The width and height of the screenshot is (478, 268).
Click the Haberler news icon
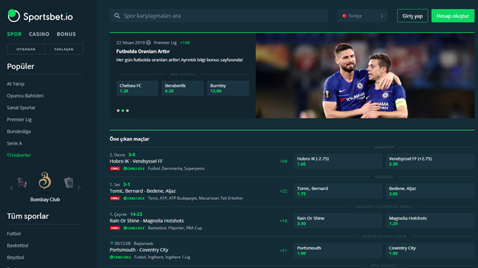pyautogui.click(x=9, y=155)
